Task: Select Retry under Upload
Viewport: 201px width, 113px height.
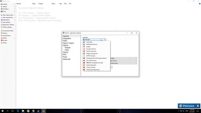Action: (x=67, y=50)
